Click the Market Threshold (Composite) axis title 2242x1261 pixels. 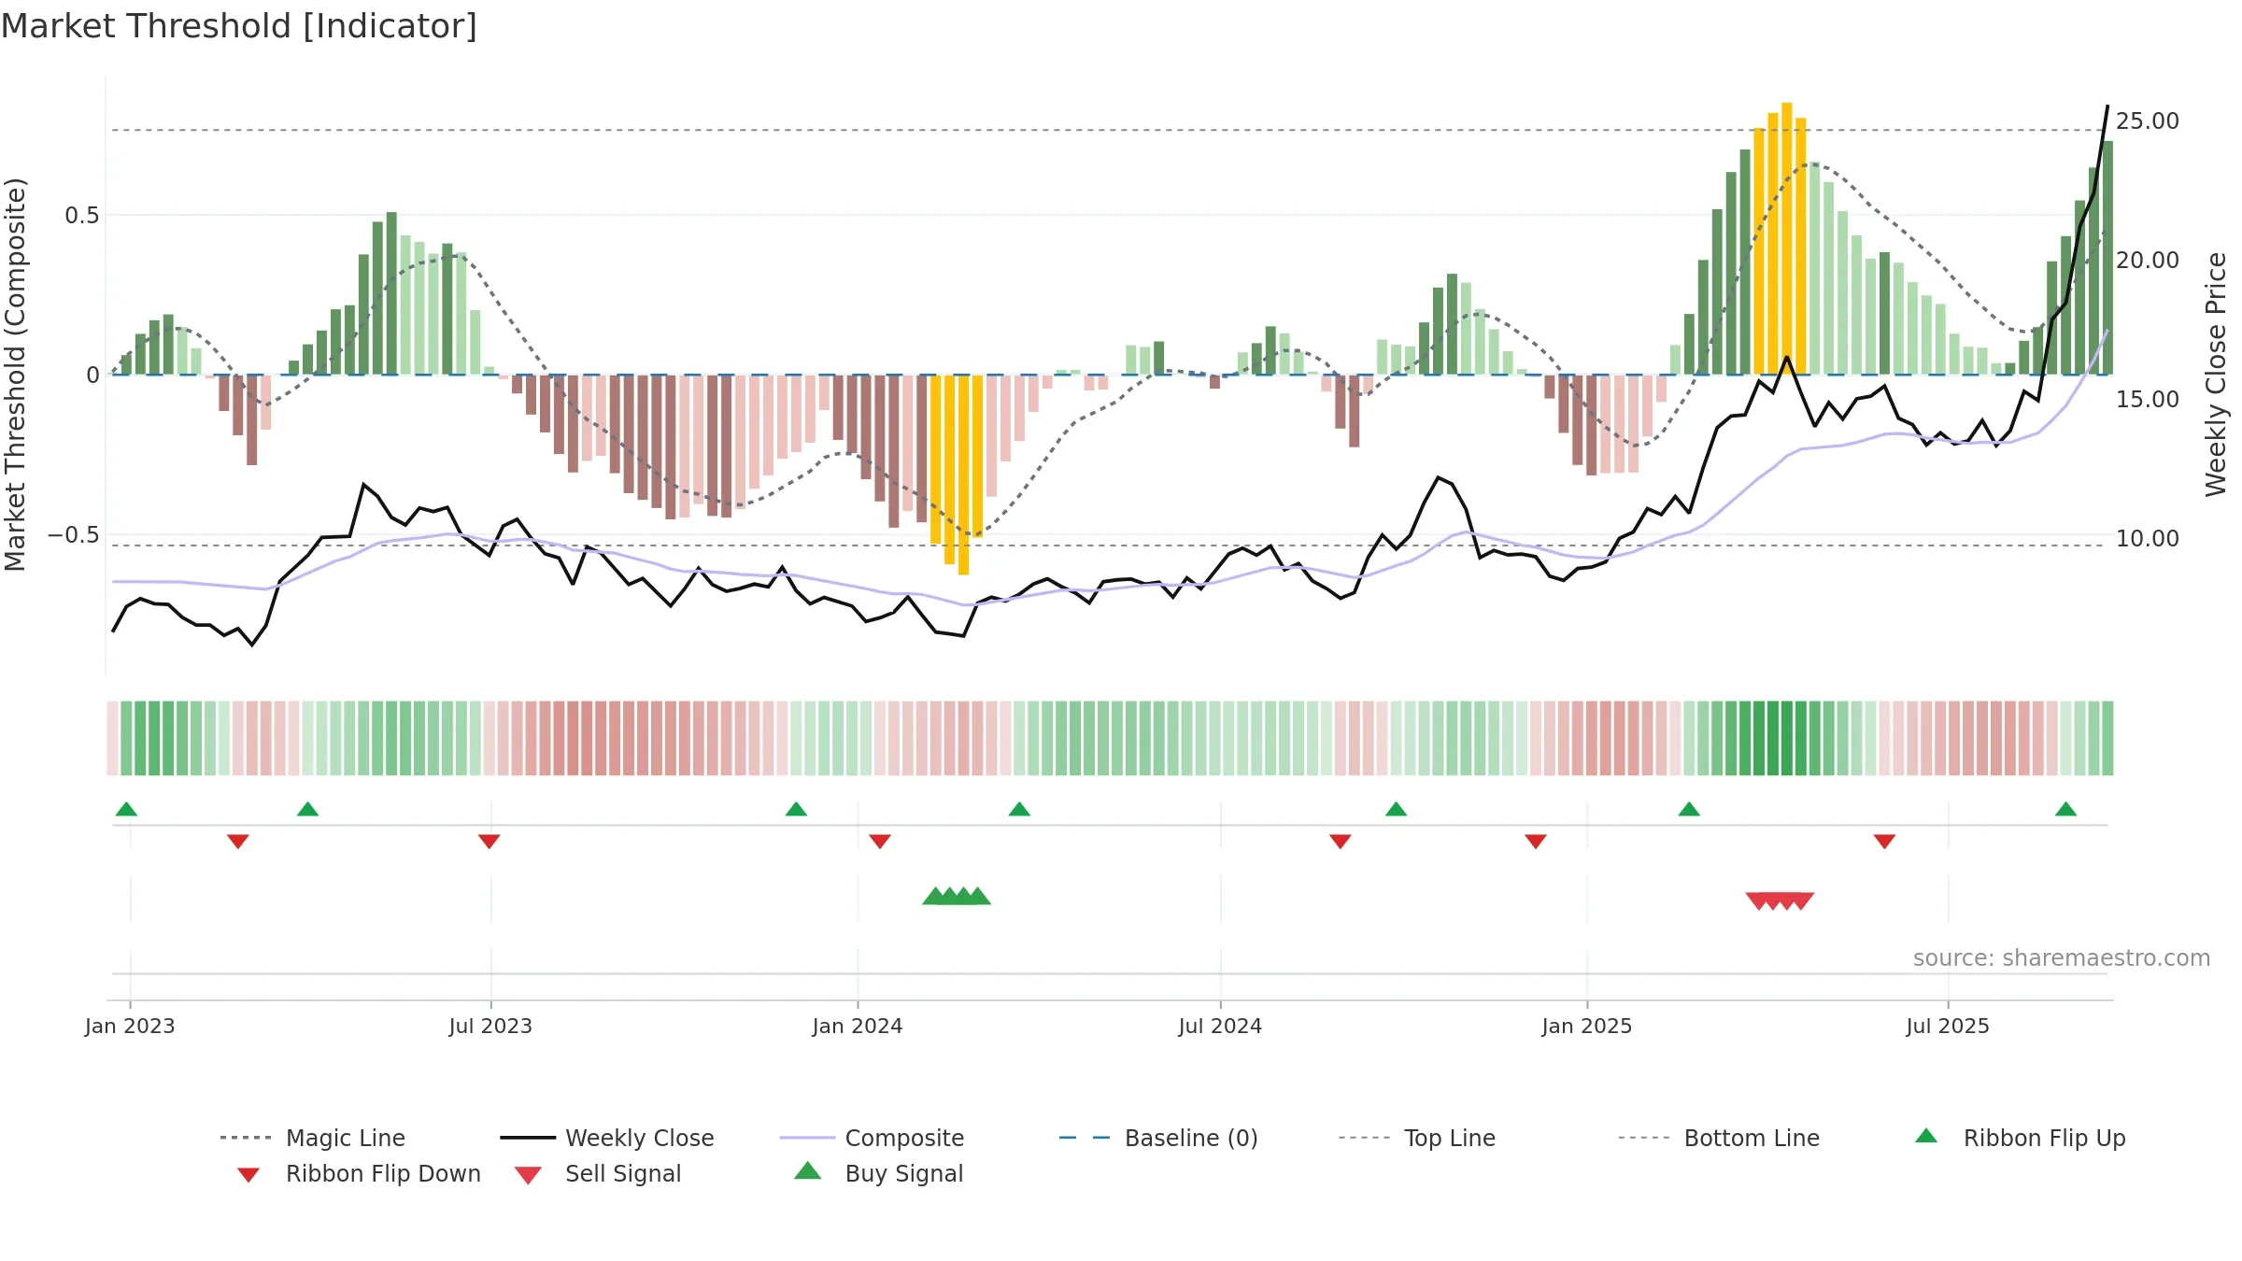pos(15,375)
